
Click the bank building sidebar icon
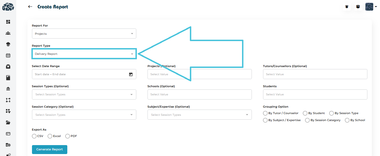coord(8,89)
